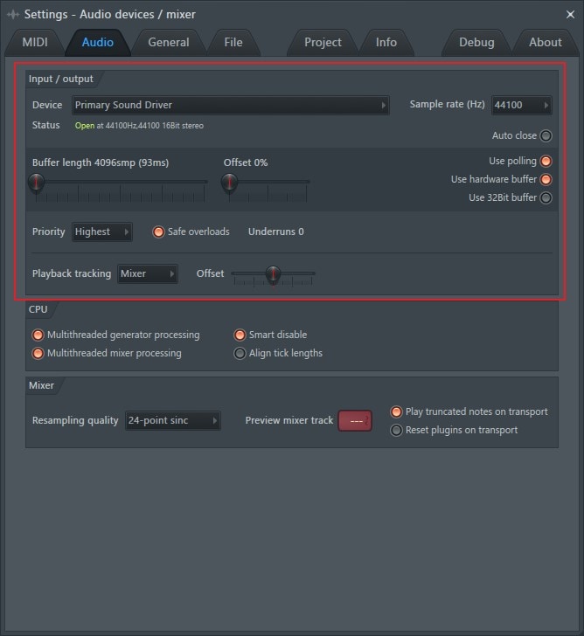
Task: Click the audio waveform icon in title bar
Action: tap(13, 14)
